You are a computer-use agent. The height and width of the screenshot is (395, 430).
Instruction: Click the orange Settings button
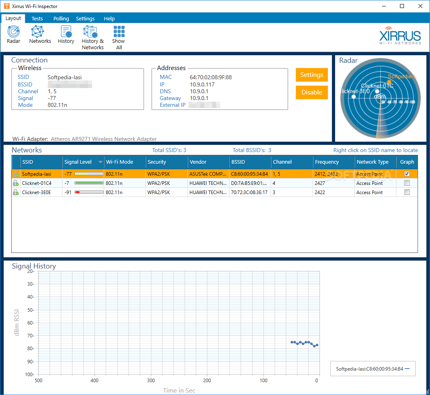[312, 75]
